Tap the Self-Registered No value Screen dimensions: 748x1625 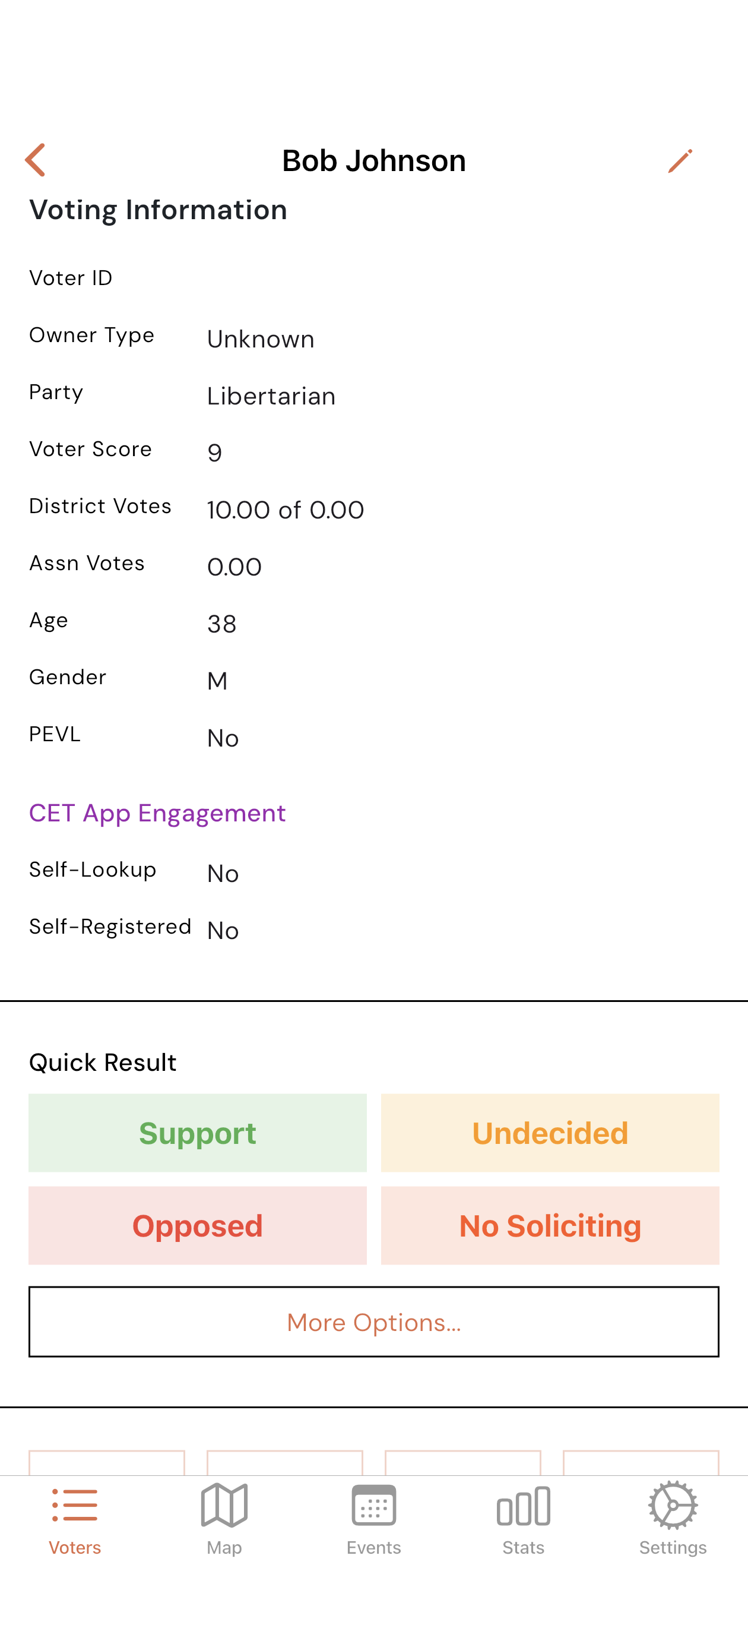click(222, 930)
